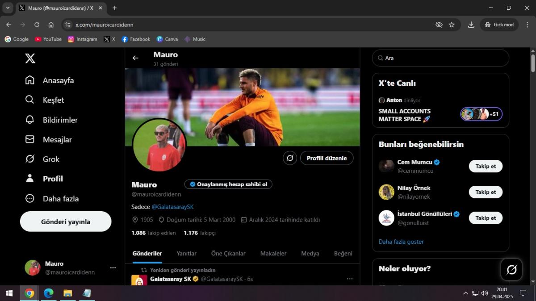Switch to the Öne Çıkanlar tab
The height and width of the screenshot is (301, 536).
228,253
